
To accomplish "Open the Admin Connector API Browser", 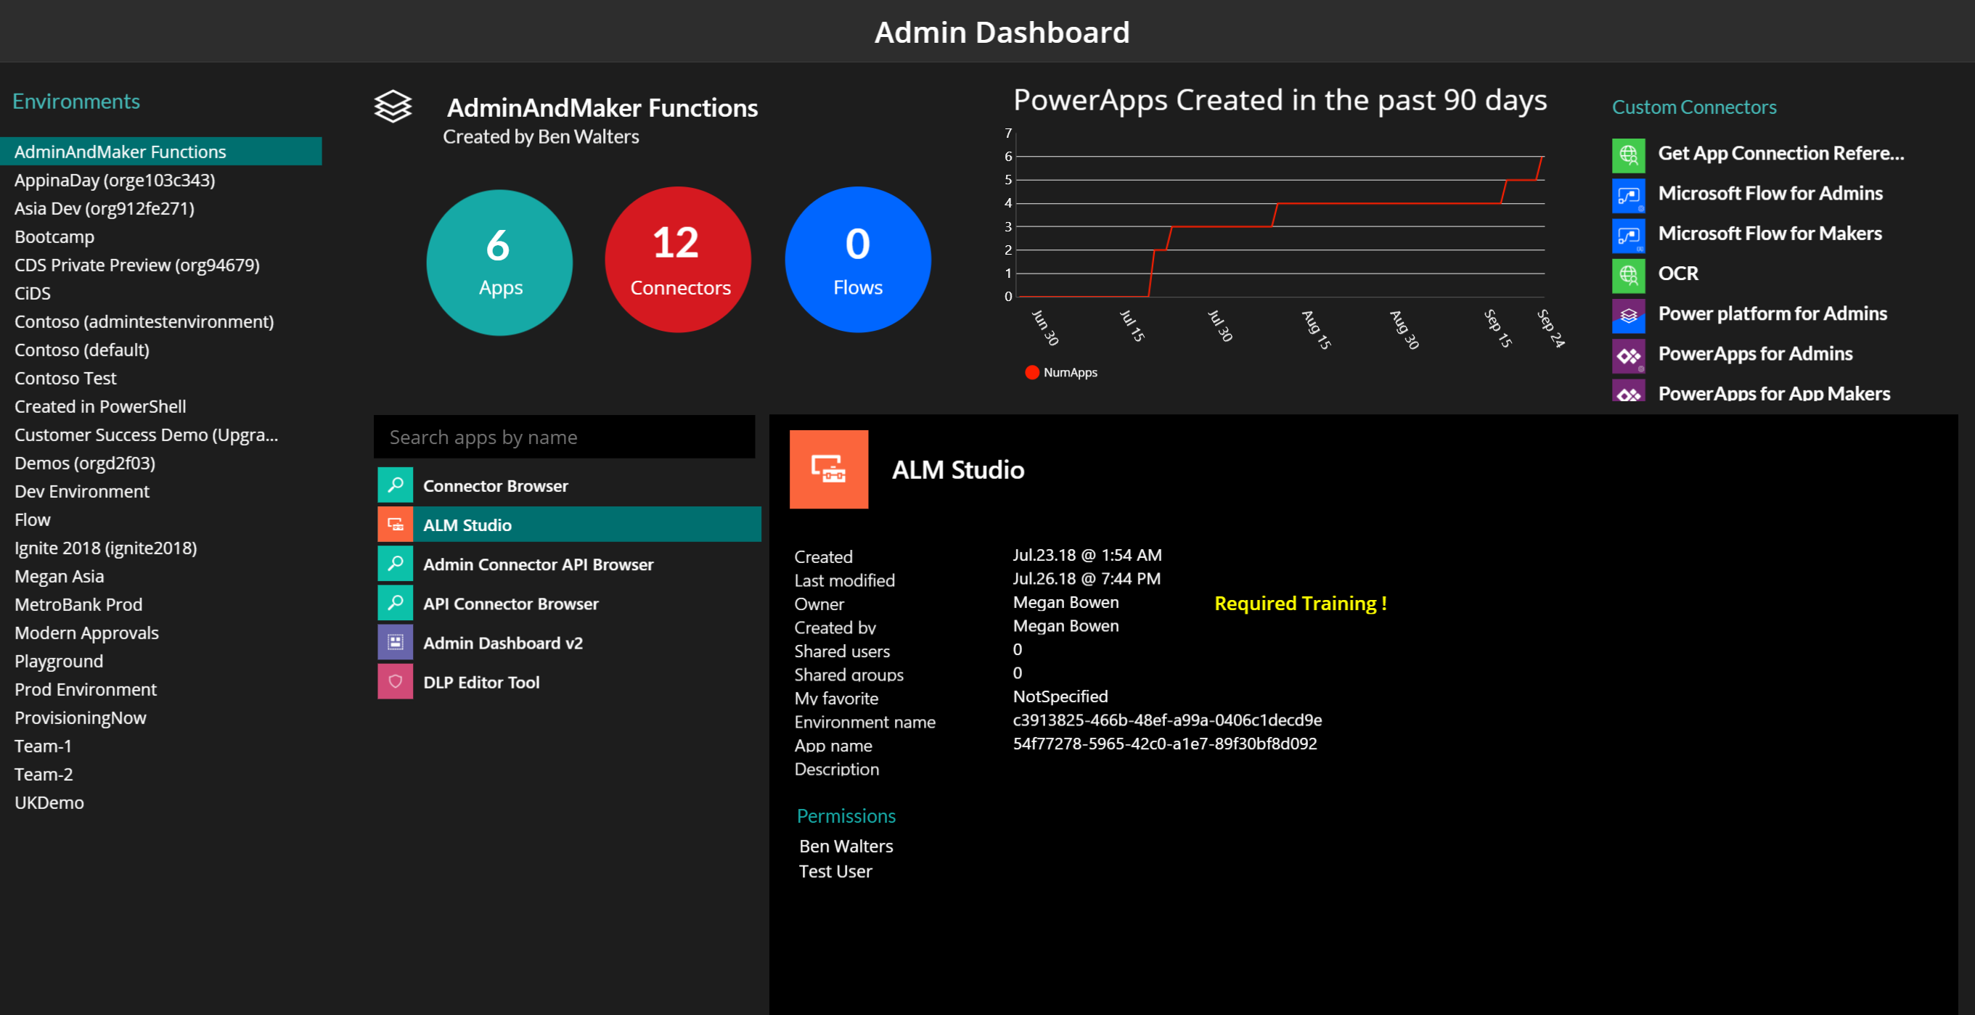I will [396, 564].
